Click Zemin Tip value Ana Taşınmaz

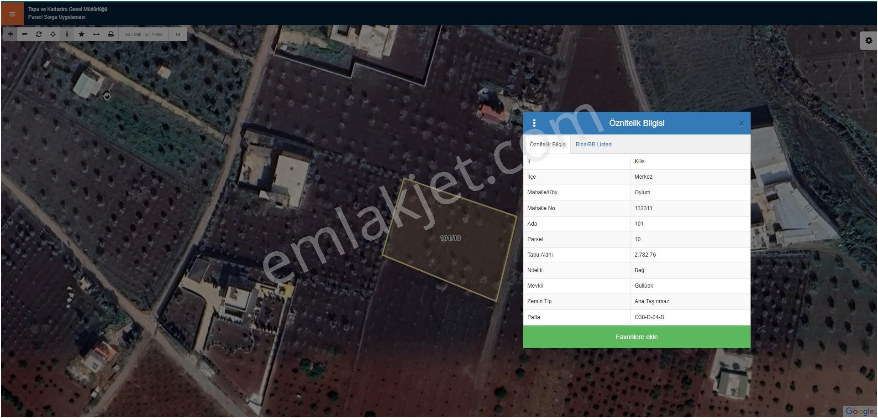[x=690, y=301]
